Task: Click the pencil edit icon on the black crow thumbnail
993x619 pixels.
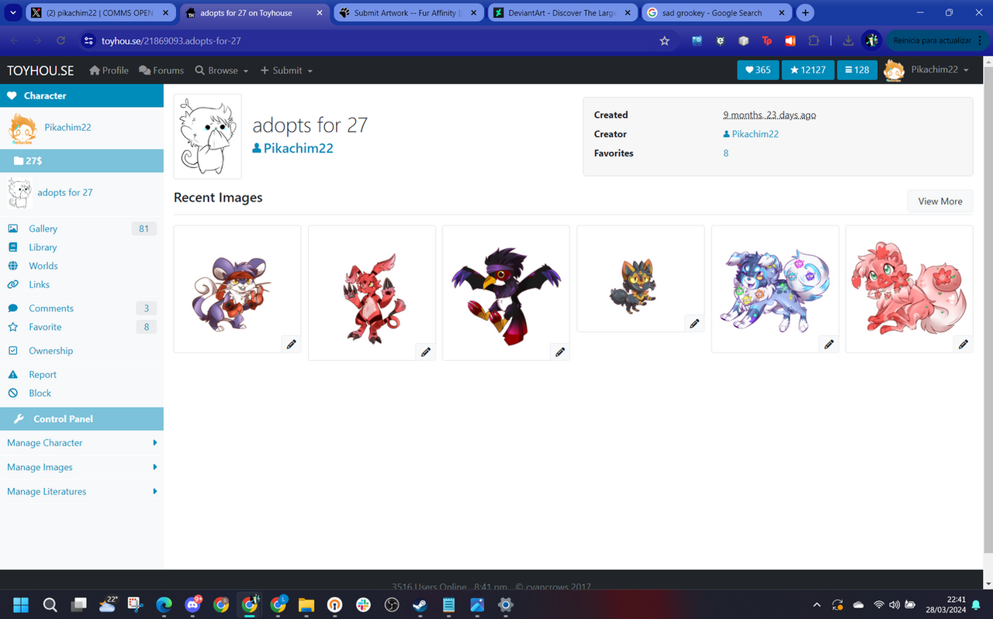Action: pos(559,352)
